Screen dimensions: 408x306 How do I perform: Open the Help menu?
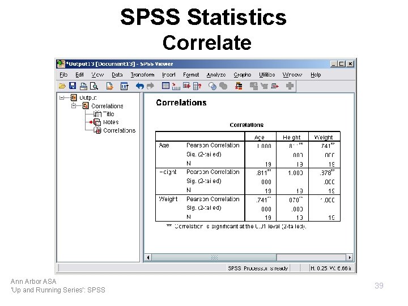[316, 75]
